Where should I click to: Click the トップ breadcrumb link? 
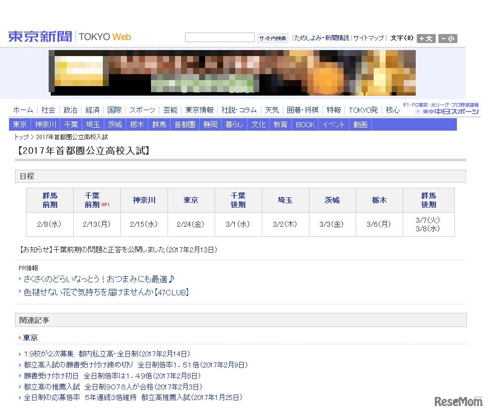pyautogui.click(x=21, y=137)
